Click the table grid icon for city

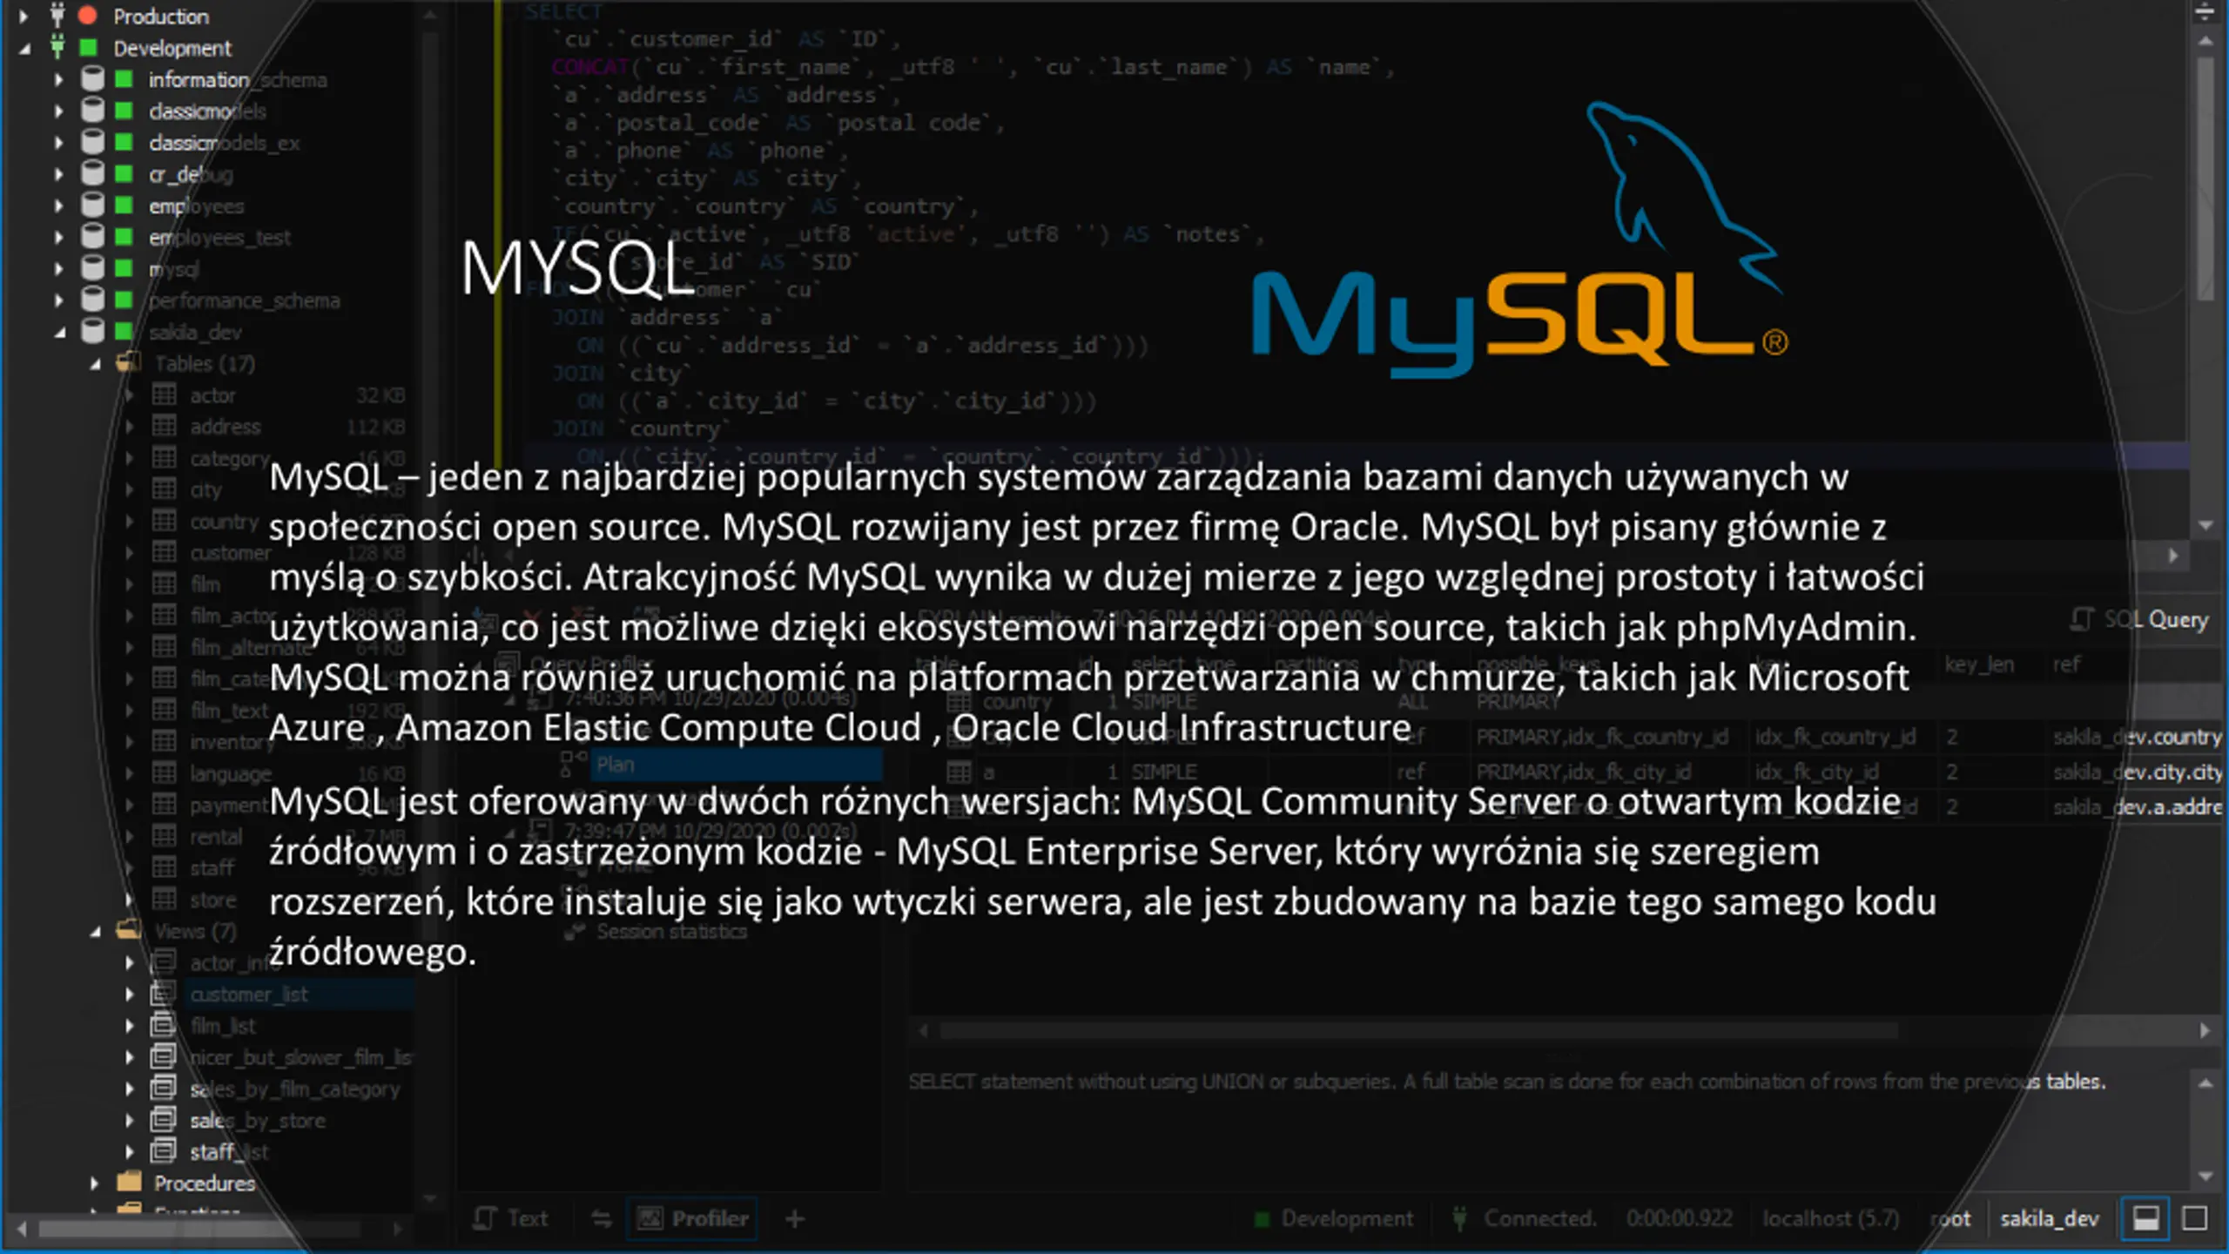pos(164,489)
